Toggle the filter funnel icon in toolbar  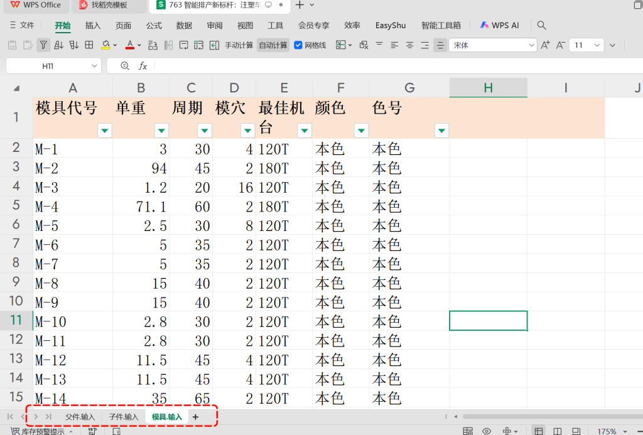[x=43, y=45]
